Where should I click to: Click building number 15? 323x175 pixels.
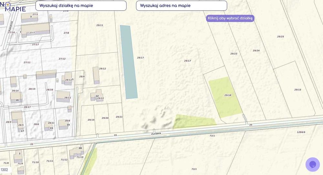pos(51,128)
